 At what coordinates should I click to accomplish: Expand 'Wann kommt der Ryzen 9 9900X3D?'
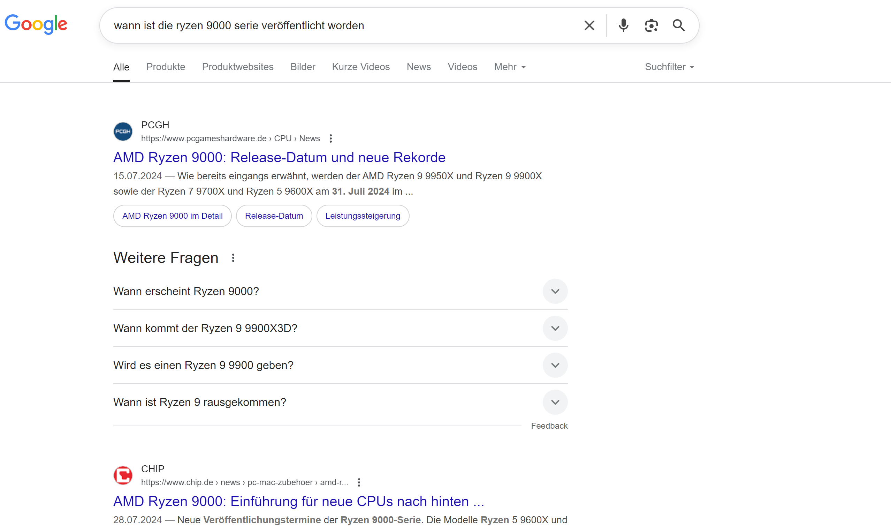[555, 328]
